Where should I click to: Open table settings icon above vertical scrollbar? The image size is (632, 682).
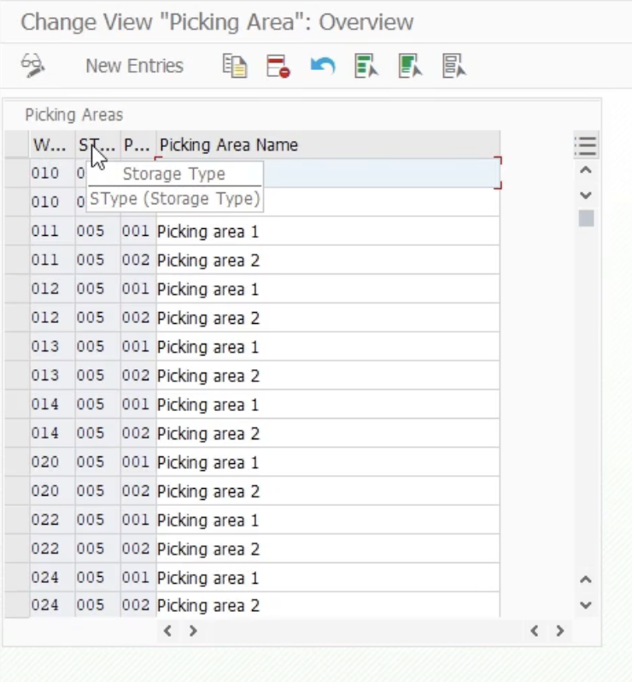(x=585, y=145)
